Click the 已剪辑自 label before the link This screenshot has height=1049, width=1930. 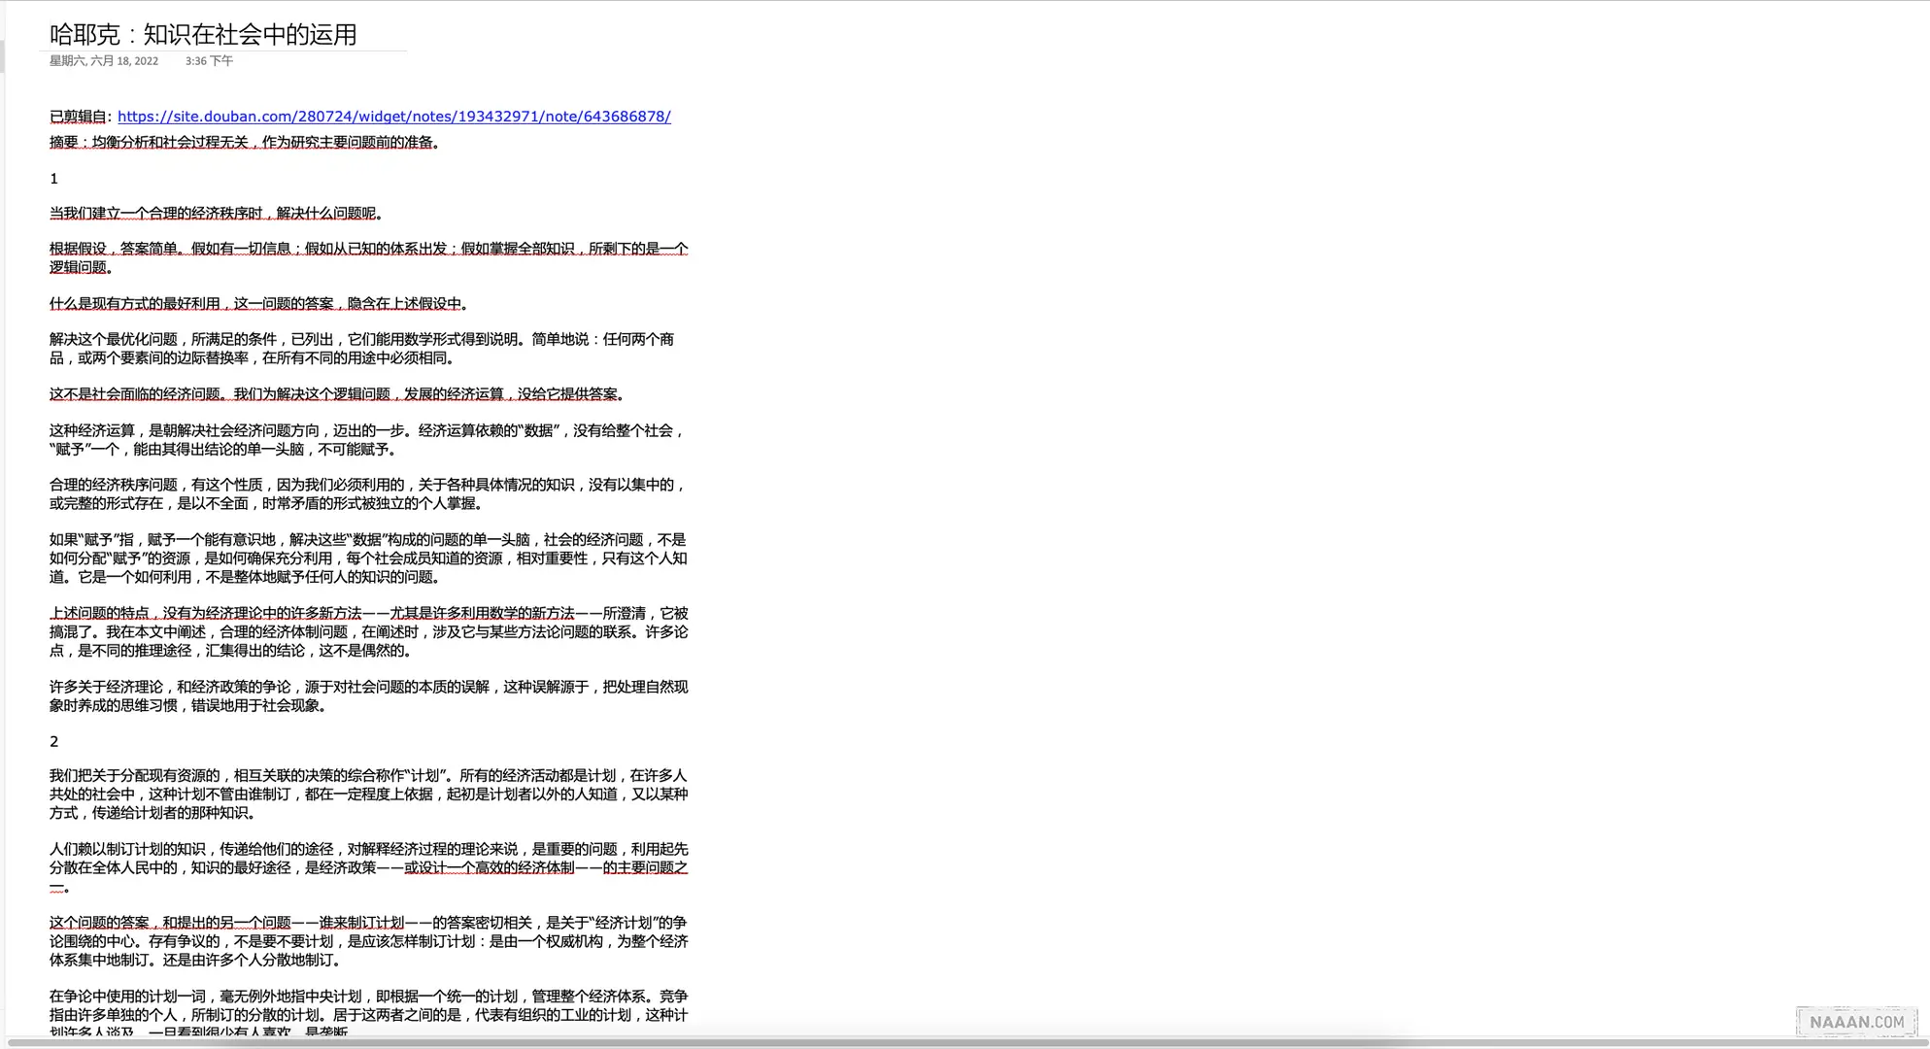(x=80, y=117)
